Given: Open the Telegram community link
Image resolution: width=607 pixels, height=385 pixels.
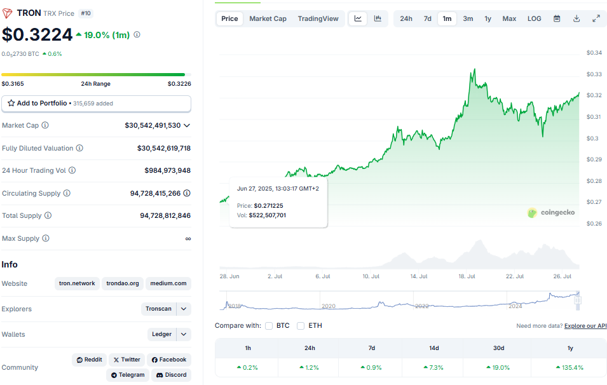Looking at the screenshot, I should (x=128, y=375).
